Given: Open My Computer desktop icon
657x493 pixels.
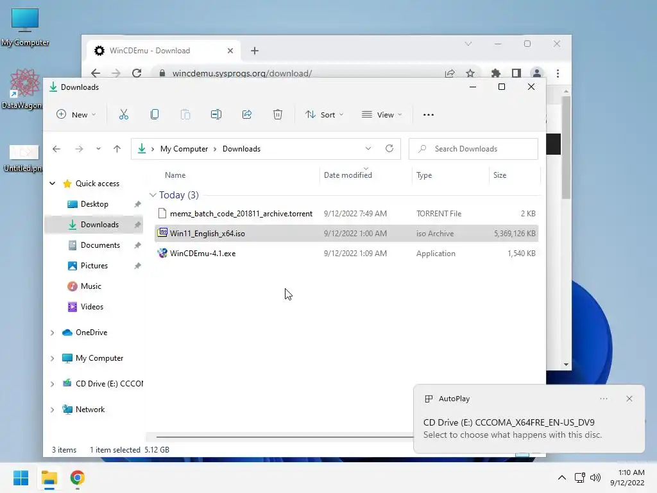Looking at the screenshot, I should (x=25, y=27).
